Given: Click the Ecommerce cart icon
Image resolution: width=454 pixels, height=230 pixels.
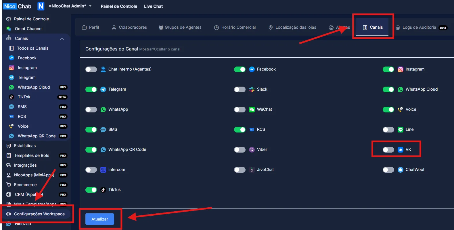Looking at the screenshot, I should pos(9,185).
